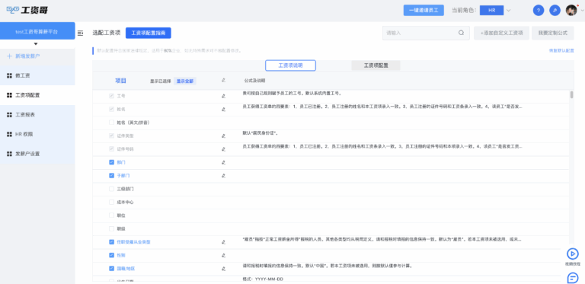Click the 公式及说明 column header
The height and width of the screenshot is (284, 585).
point(255,81)
